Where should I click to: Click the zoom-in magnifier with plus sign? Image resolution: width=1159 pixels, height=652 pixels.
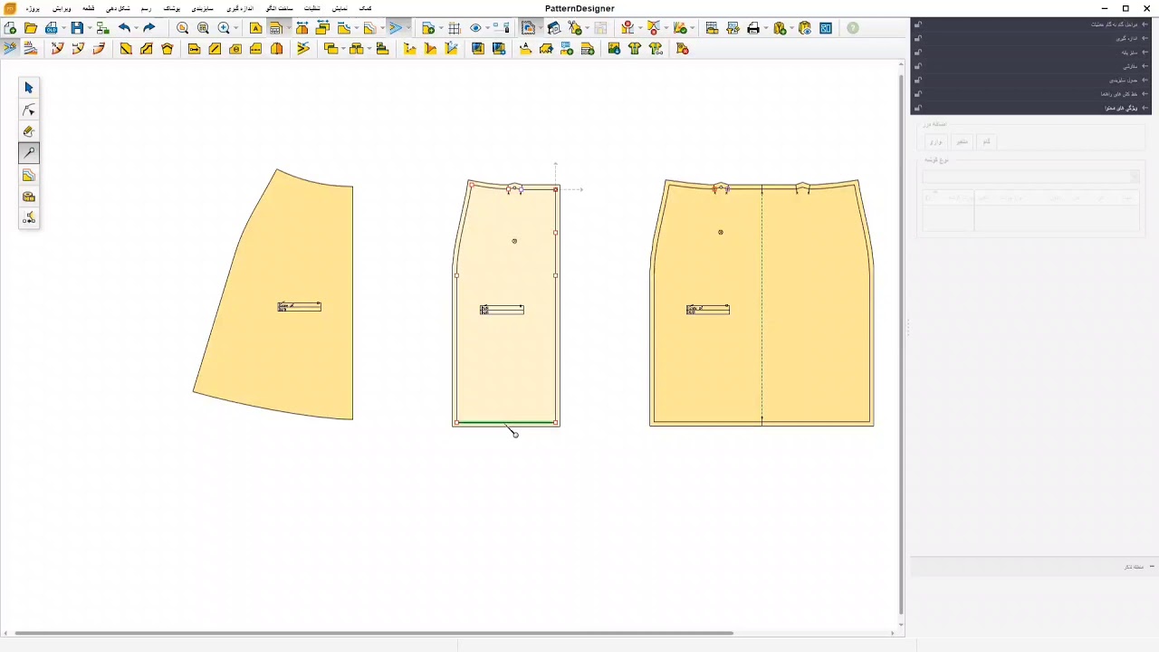click(x=224, y=28)
